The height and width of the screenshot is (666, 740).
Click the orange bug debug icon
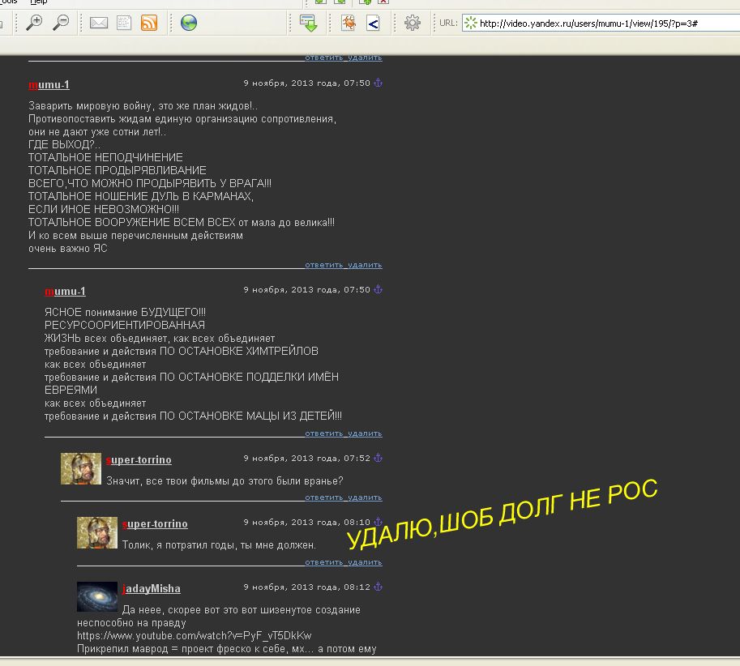349,23
